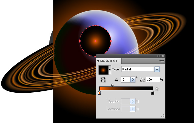The height and width of the screenshot is (123, 194).
Task: Switch to the GRADIENT panel tab
Action: tap(109, 61)
